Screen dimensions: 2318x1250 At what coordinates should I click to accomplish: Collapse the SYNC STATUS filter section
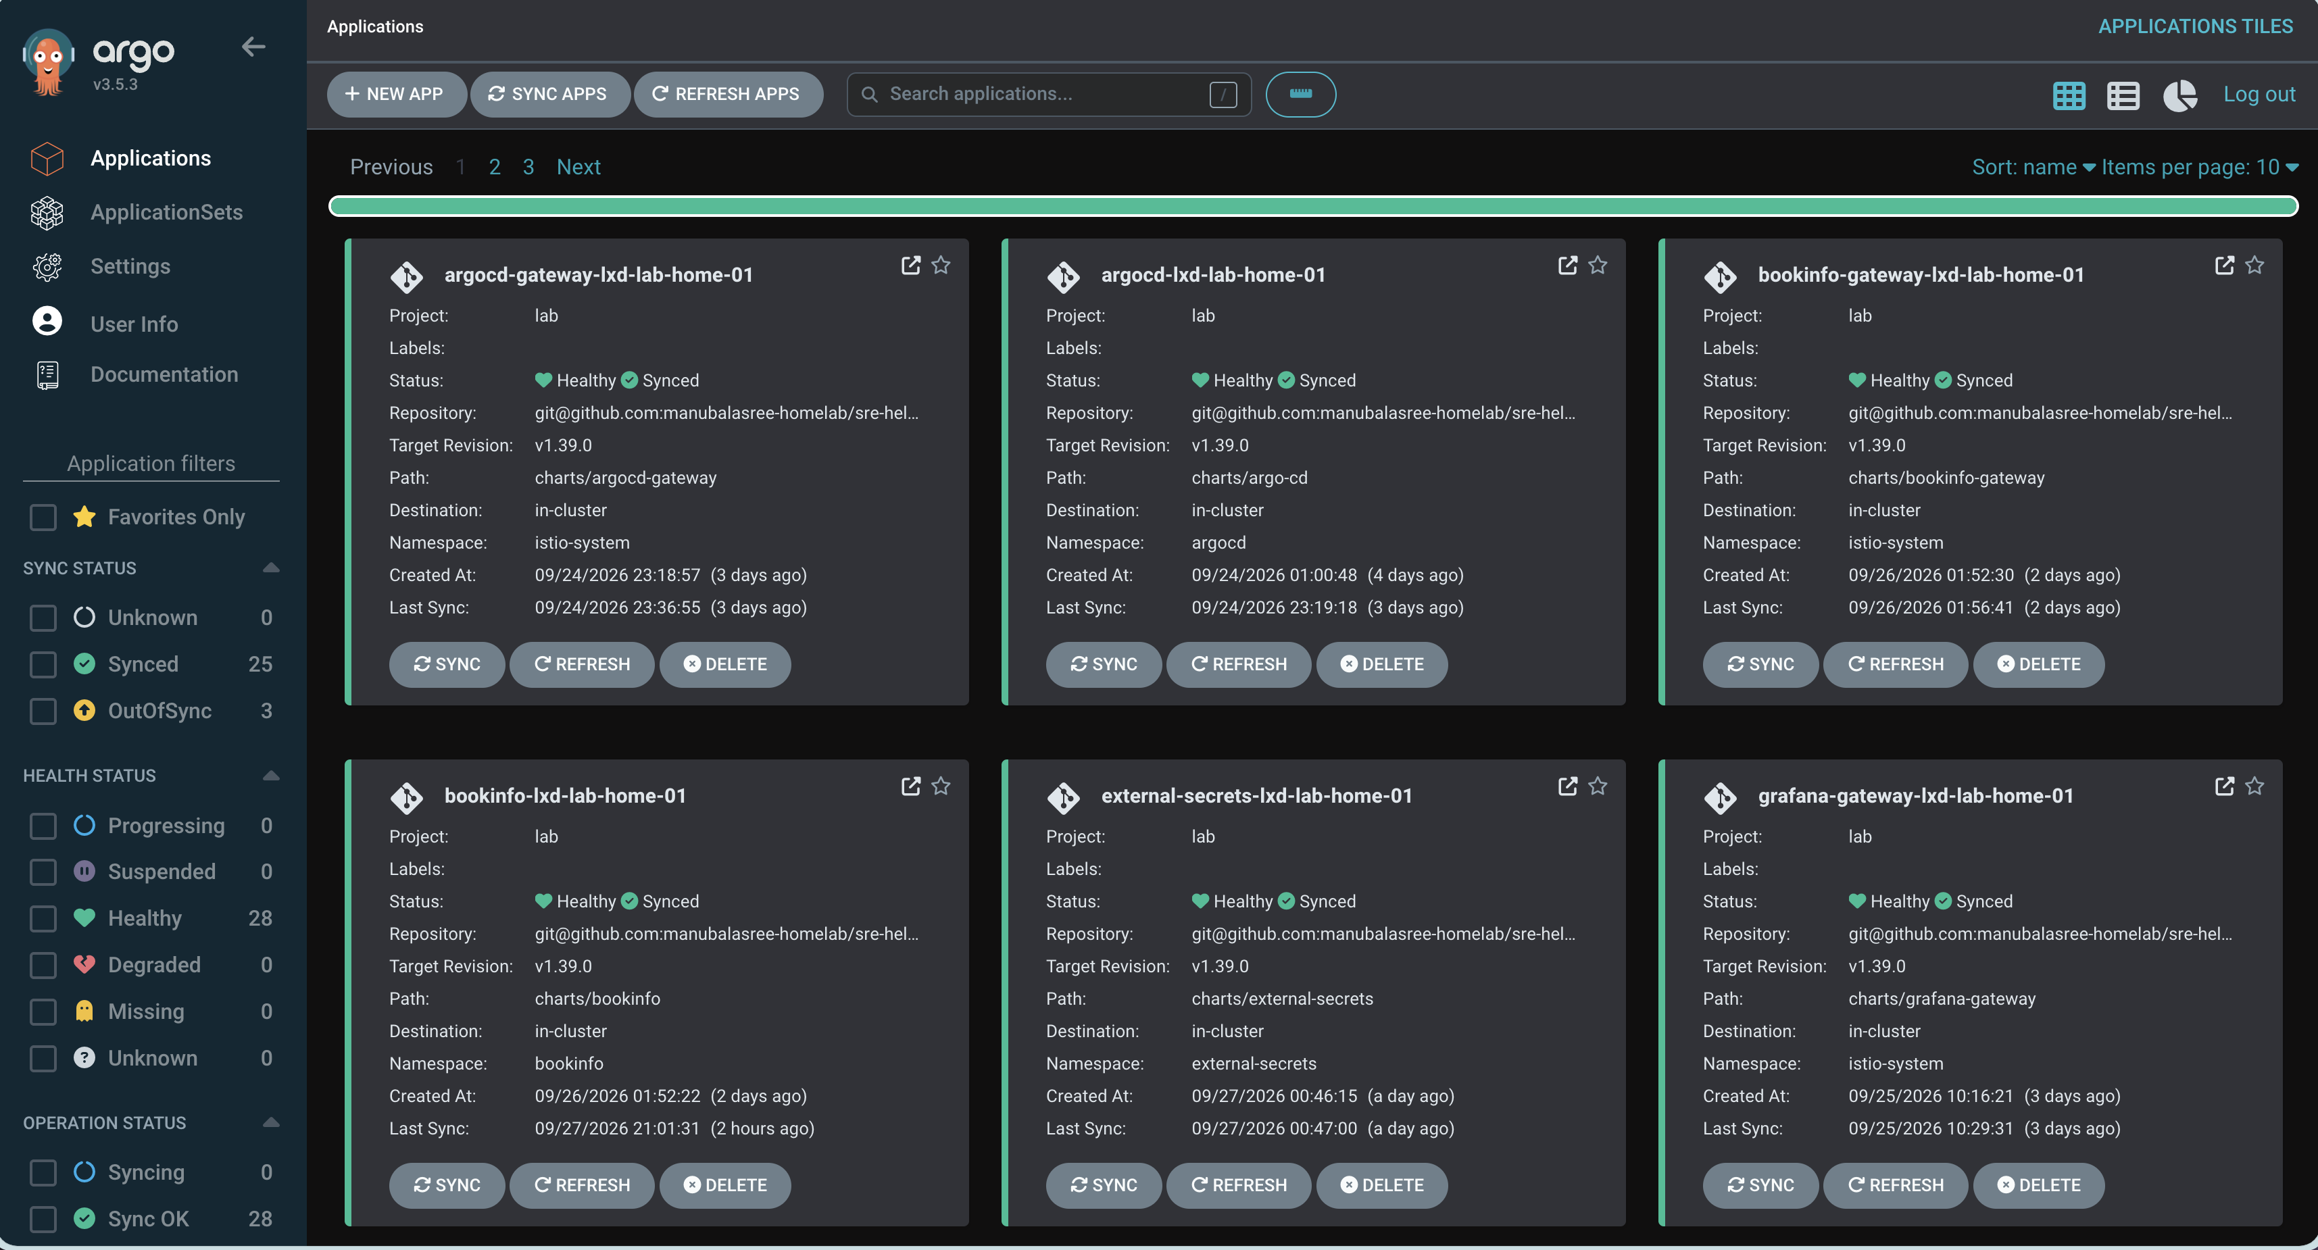271,568
